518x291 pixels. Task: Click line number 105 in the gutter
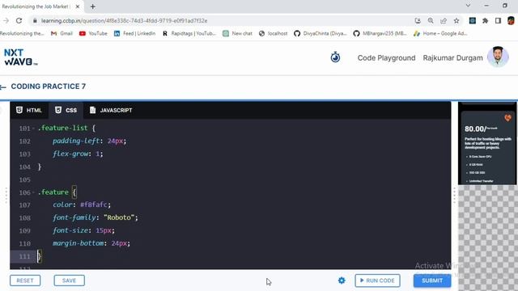coord(25,179)
